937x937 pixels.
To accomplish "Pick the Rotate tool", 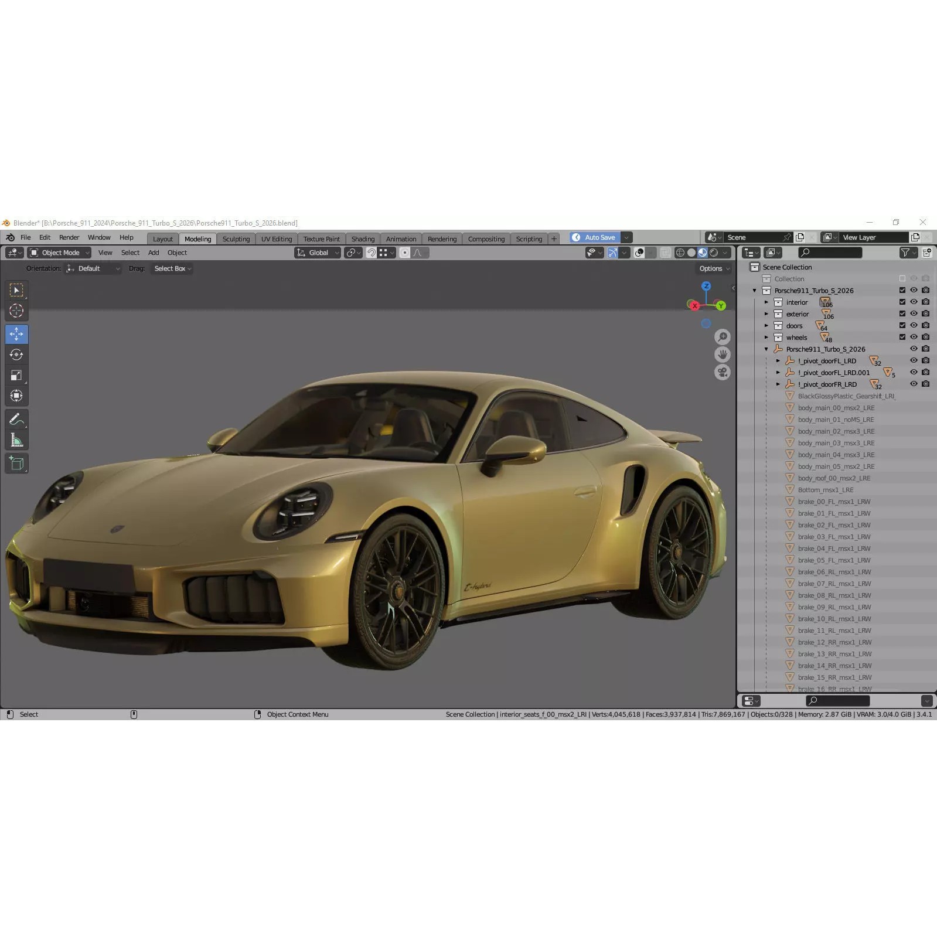I will tap(16, 355).
